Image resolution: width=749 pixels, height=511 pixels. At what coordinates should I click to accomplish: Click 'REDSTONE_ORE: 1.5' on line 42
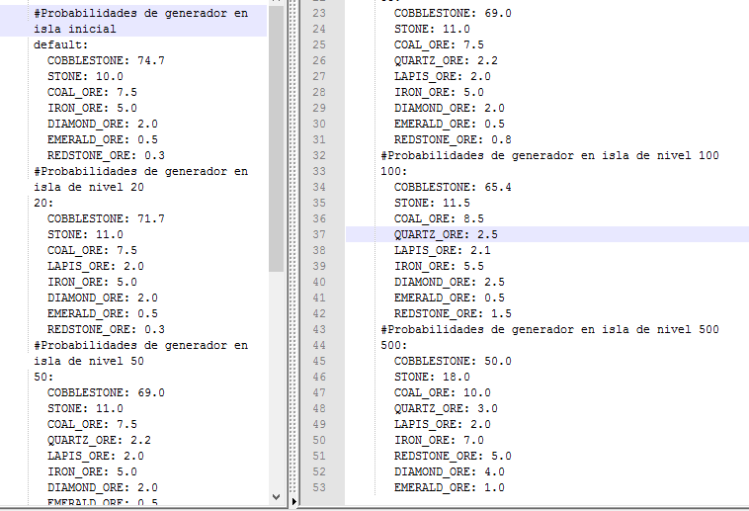click(x=453, y=313)
